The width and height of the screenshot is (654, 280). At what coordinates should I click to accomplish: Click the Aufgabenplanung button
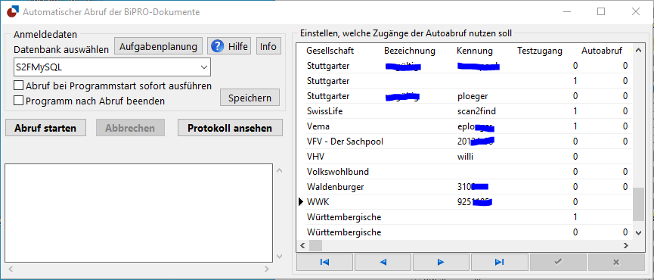click(x=159, y=46)
